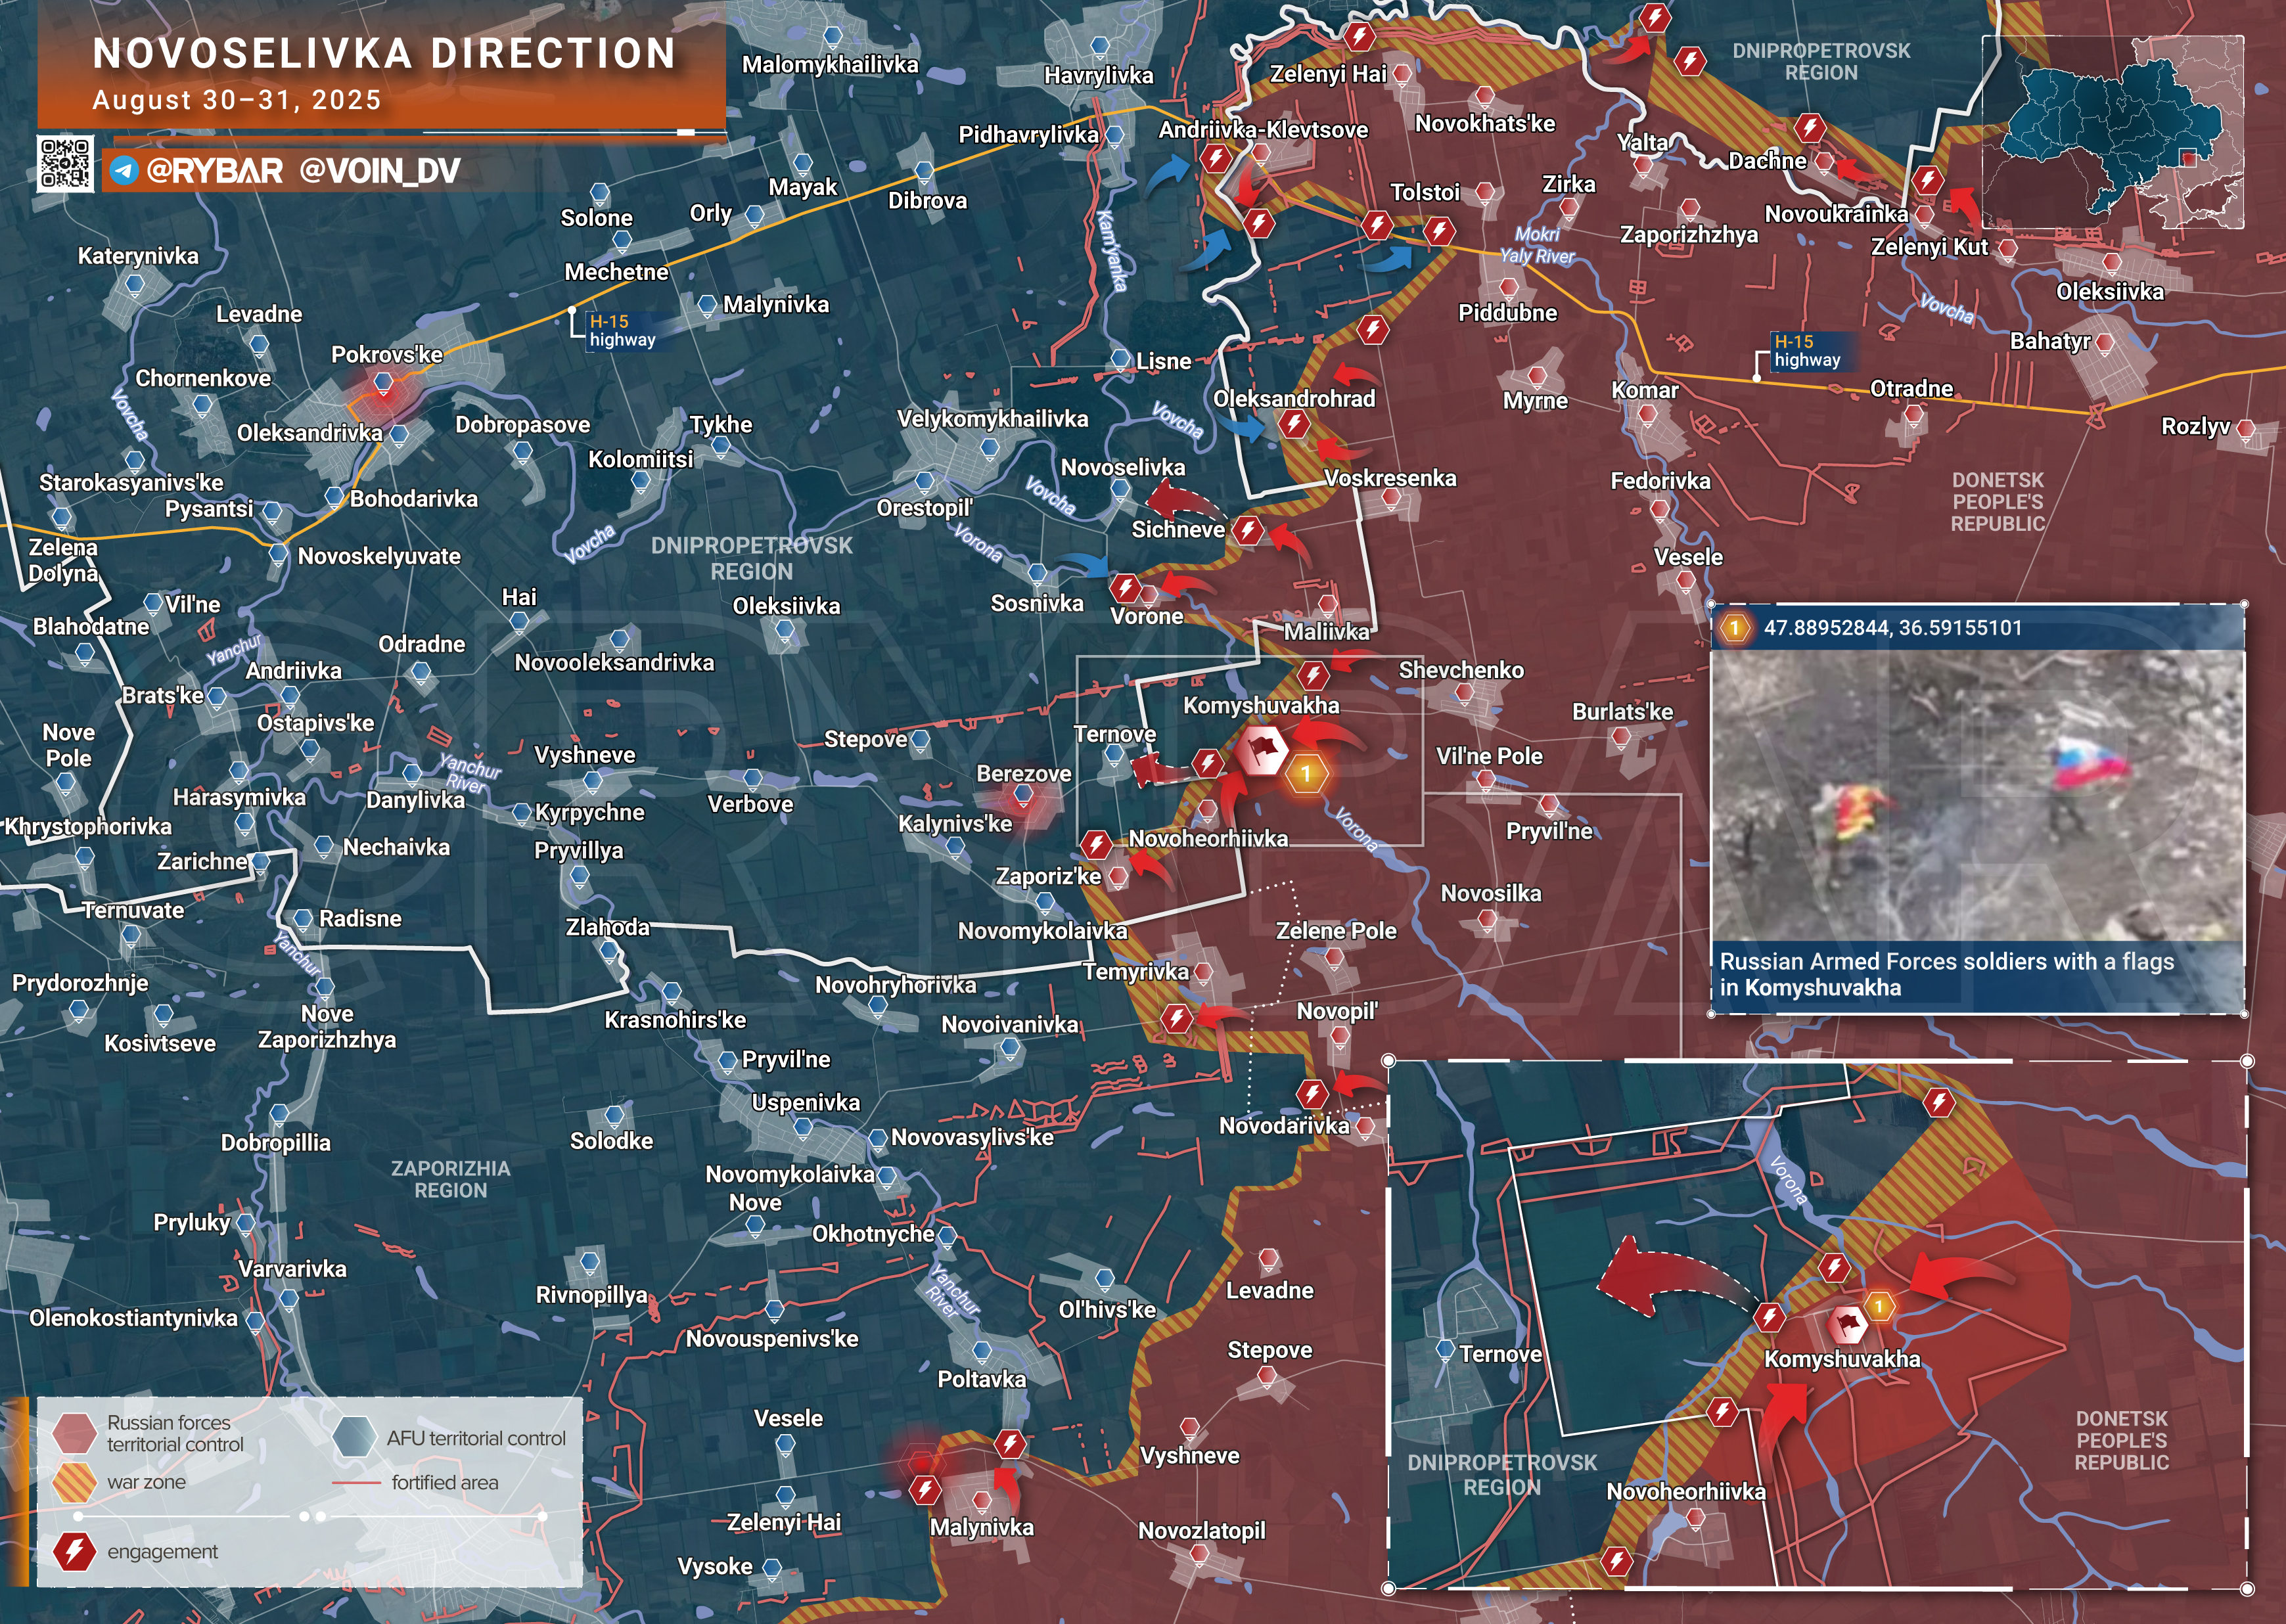Click the Novoselivka town label

1123,467
